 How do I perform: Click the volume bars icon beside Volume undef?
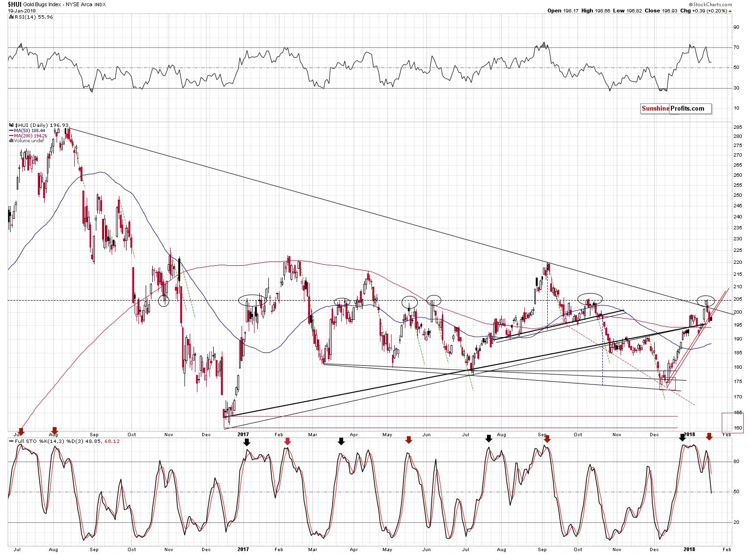[12, 141]
